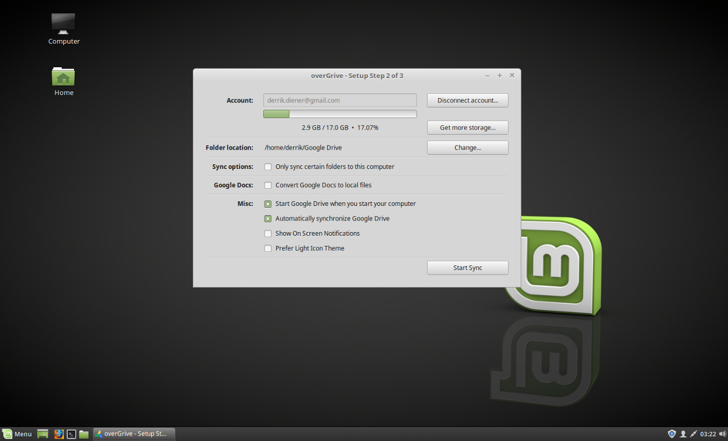The image size is (728, 441).
Task: Open the user applet tray icon
Action: (682, 434)
